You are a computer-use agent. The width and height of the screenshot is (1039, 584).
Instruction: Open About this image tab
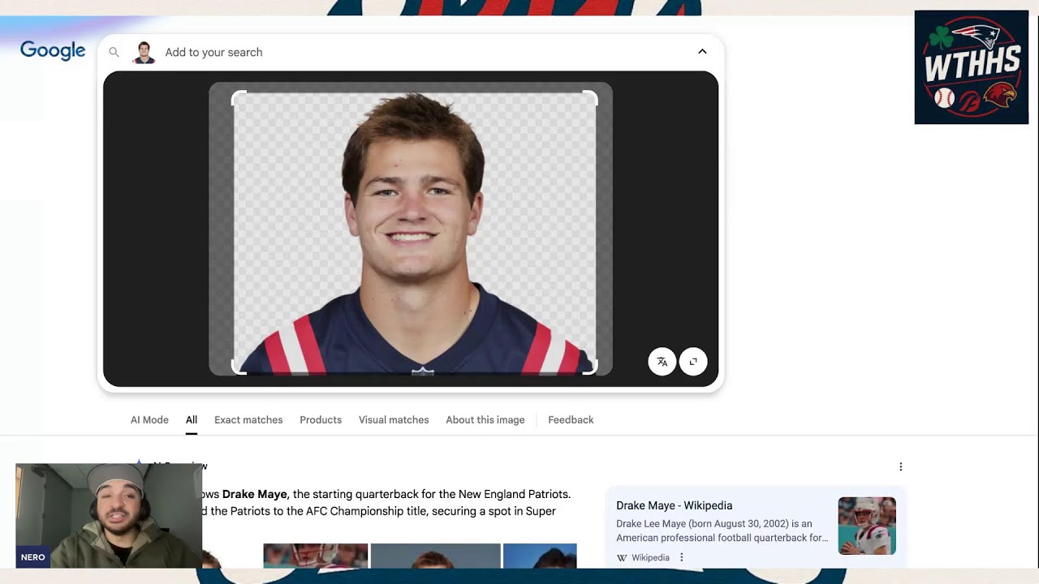(485, 420)
